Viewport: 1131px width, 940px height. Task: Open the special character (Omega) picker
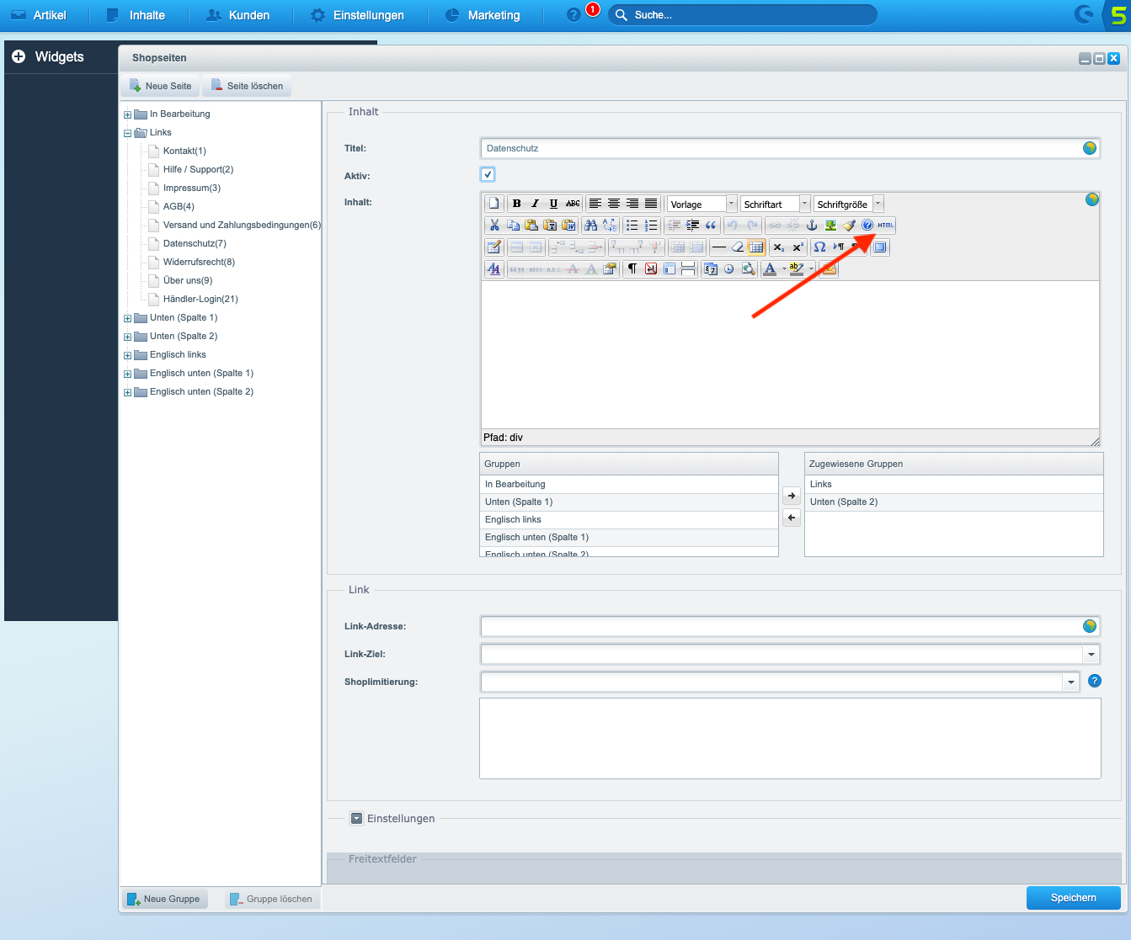819,247
